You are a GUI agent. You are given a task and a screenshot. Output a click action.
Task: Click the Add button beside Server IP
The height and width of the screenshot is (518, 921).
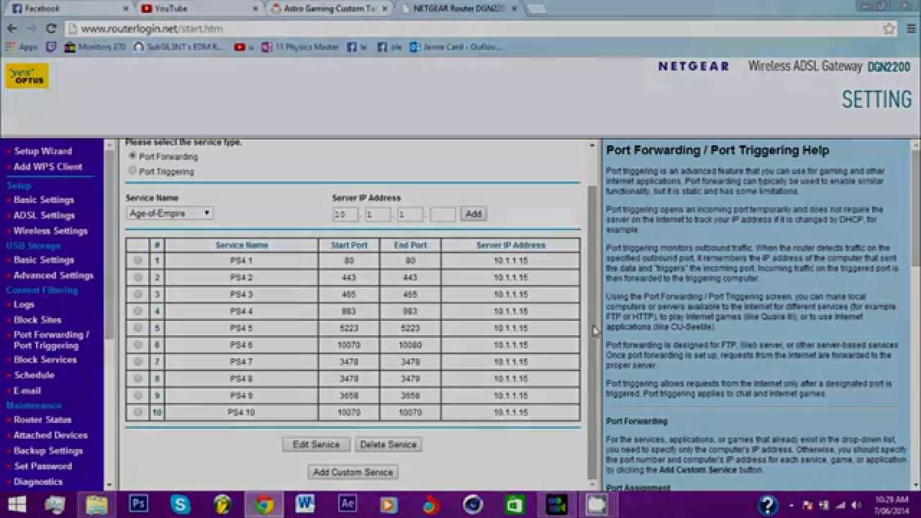[473, 214]
